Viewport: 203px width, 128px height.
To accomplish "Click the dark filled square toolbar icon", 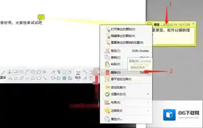I will 64,78.
